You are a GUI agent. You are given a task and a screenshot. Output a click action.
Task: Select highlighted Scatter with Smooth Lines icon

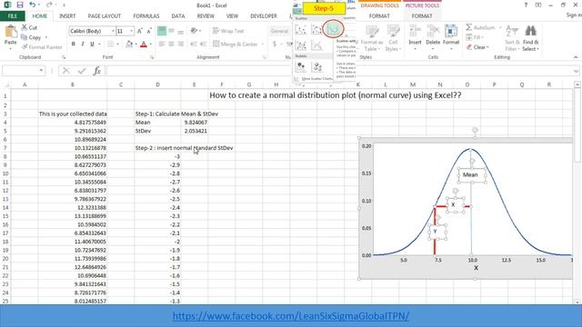(333, 29)
